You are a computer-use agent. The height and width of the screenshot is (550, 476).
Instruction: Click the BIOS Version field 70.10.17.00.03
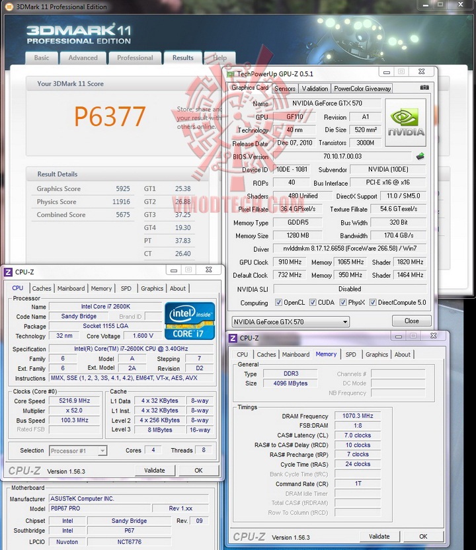[x=342, y=157]
